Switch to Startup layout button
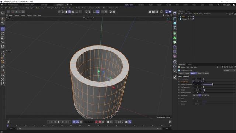Screen dimensions: 236x133 [129, 5]
